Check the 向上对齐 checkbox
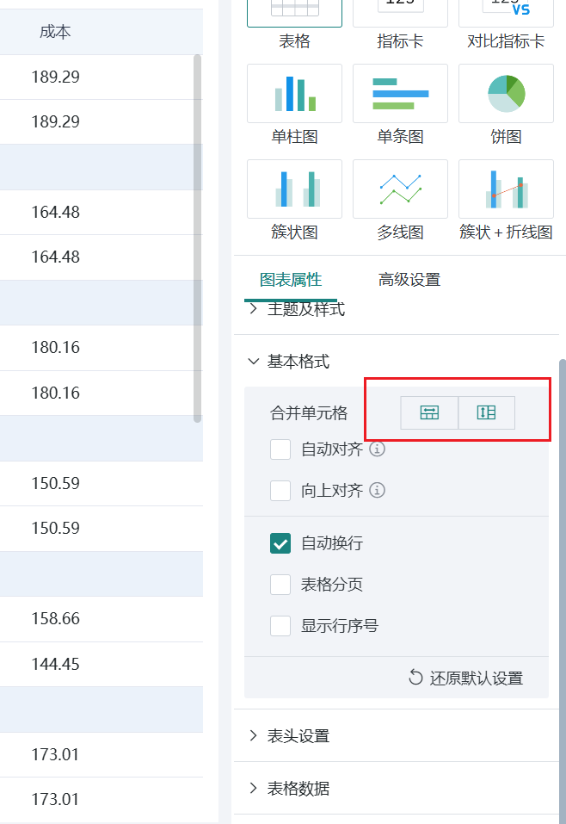 click(280, 490)
